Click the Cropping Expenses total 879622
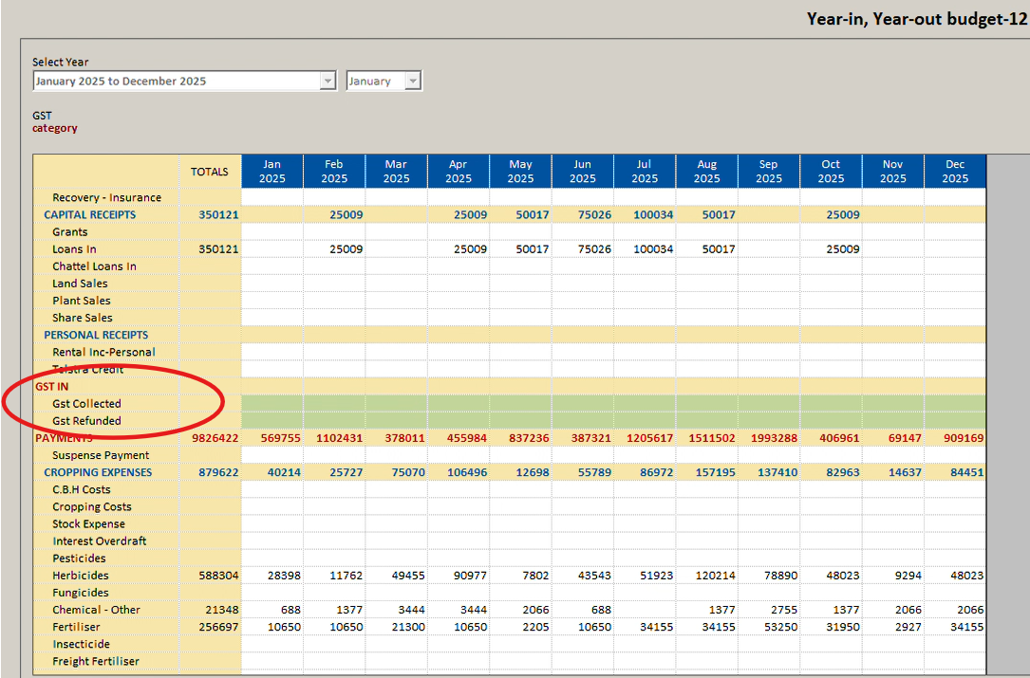This screenshot has height=678, width=1030. click(218, 472)
